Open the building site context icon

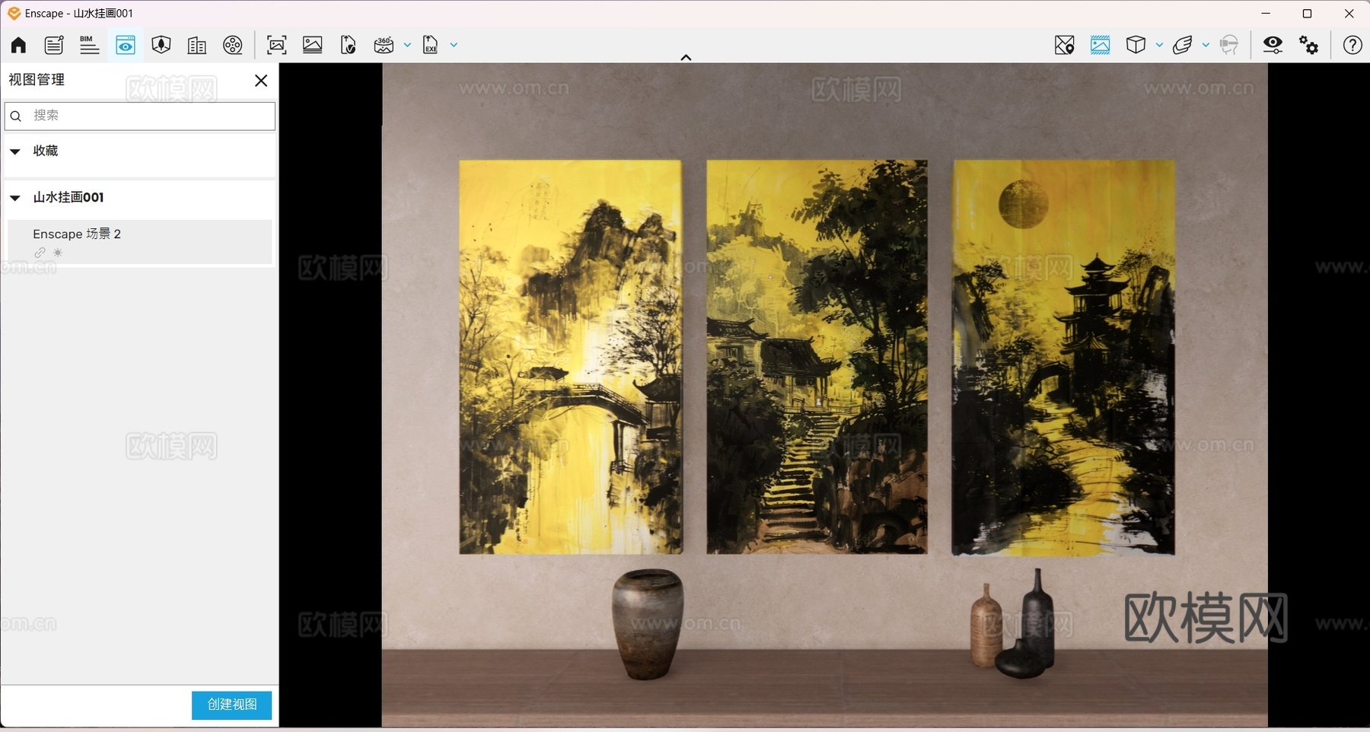pos(196,45)
